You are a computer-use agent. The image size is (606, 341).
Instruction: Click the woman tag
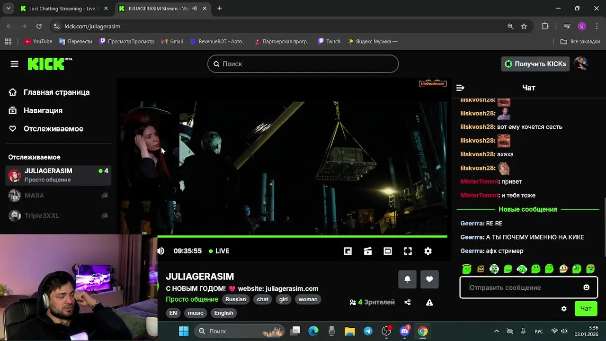tap(308, 299)
